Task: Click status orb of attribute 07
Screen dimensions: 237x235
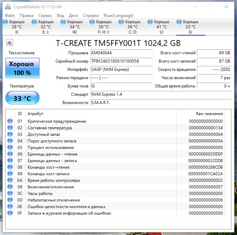Action: (10, 160)
